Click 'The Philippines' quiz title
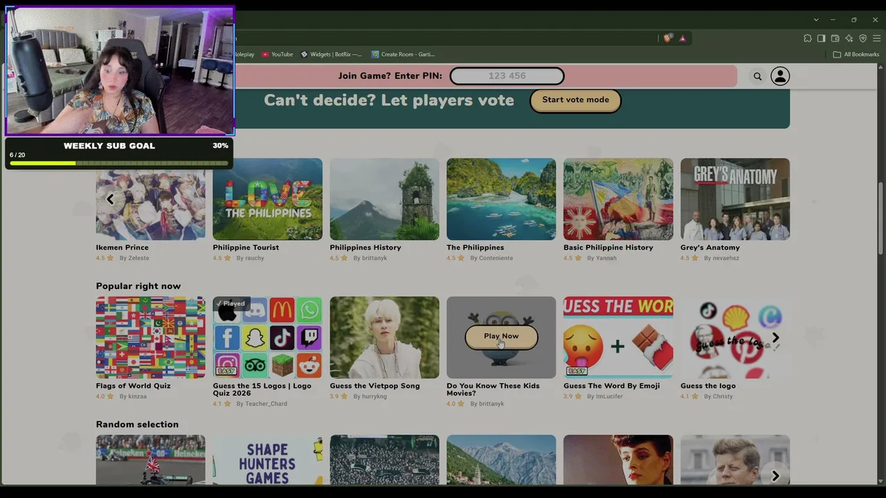Screen dimensions: 886x498 tap(476, 248)
